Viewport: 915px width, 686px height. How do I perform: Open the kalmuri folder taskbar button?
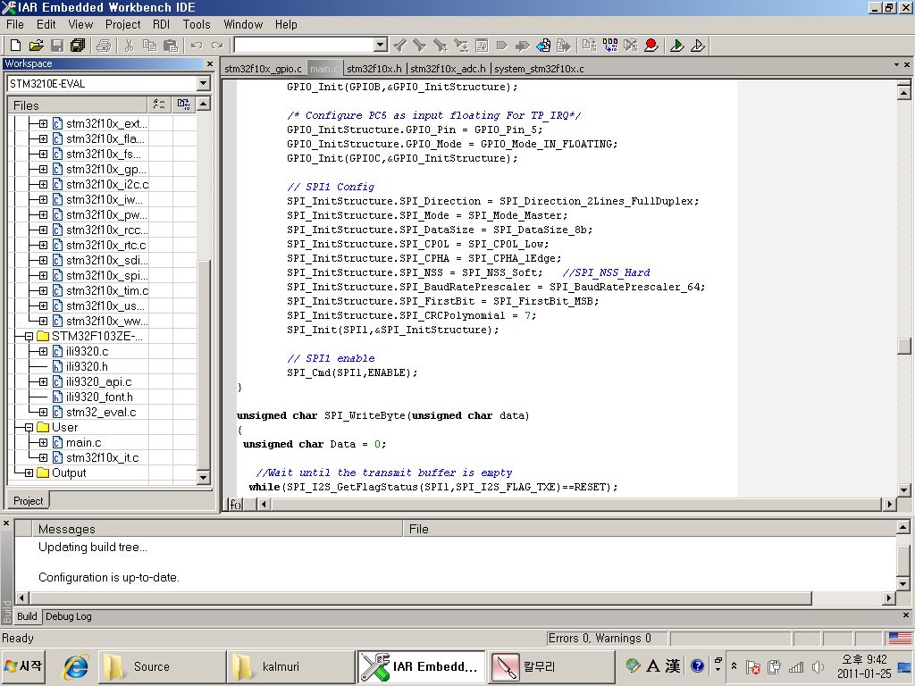point(290,666)
